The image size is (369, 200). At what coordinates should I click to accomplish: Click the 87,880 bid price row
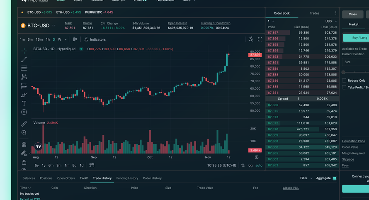(302, 105)
